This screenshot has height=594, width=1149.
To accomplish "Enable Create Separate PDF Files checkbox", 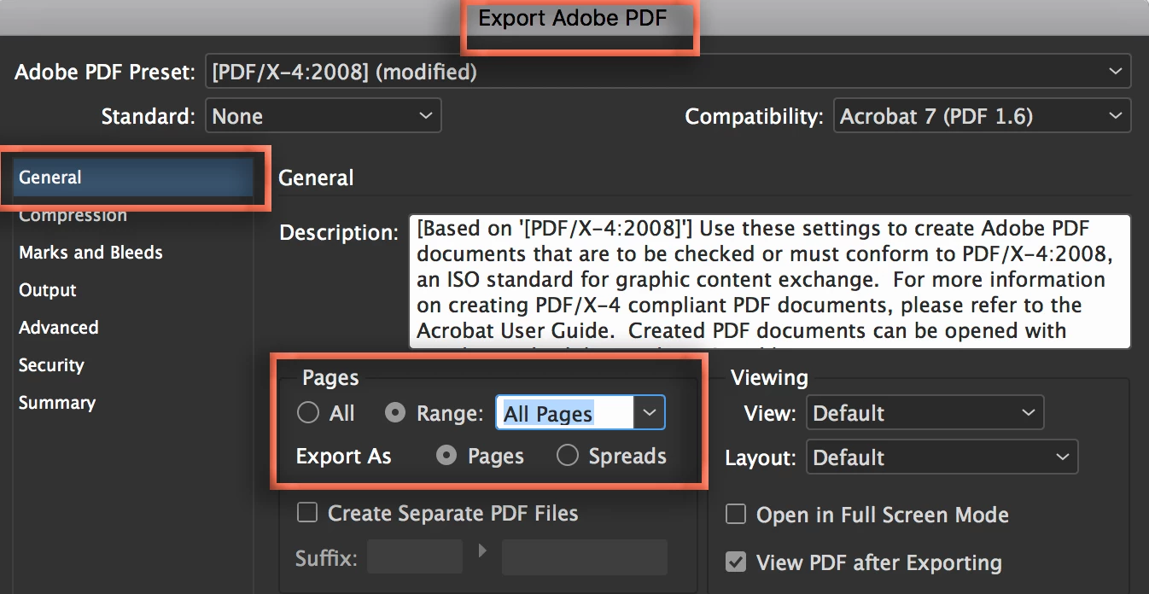I will click(306, 513).
